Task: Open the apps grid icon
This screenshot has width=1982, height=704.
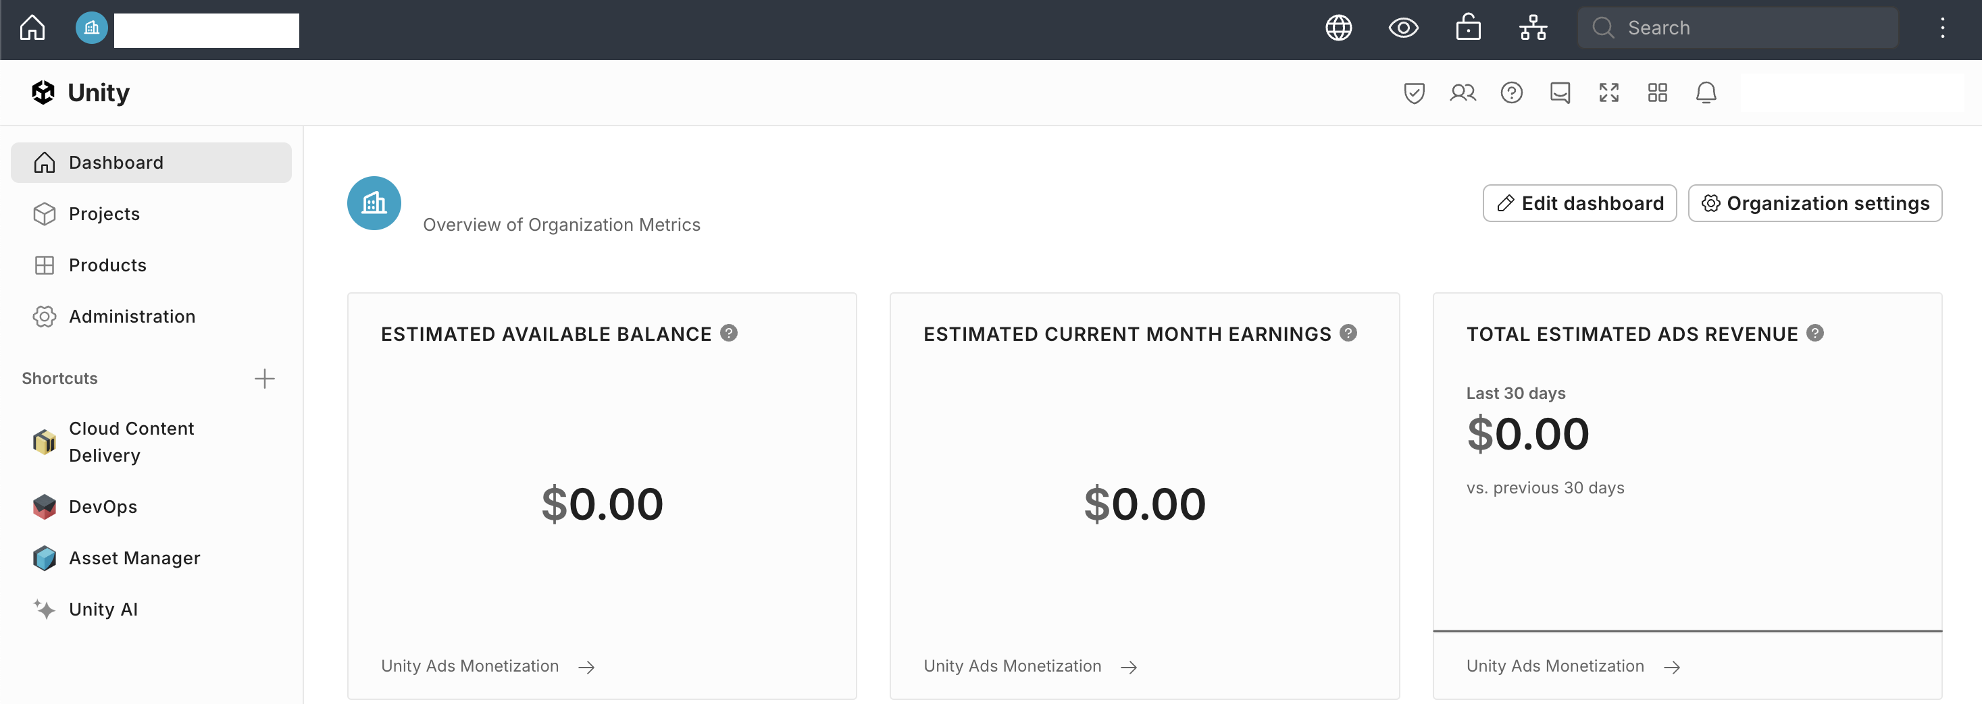Action: tap(1656, 93)
